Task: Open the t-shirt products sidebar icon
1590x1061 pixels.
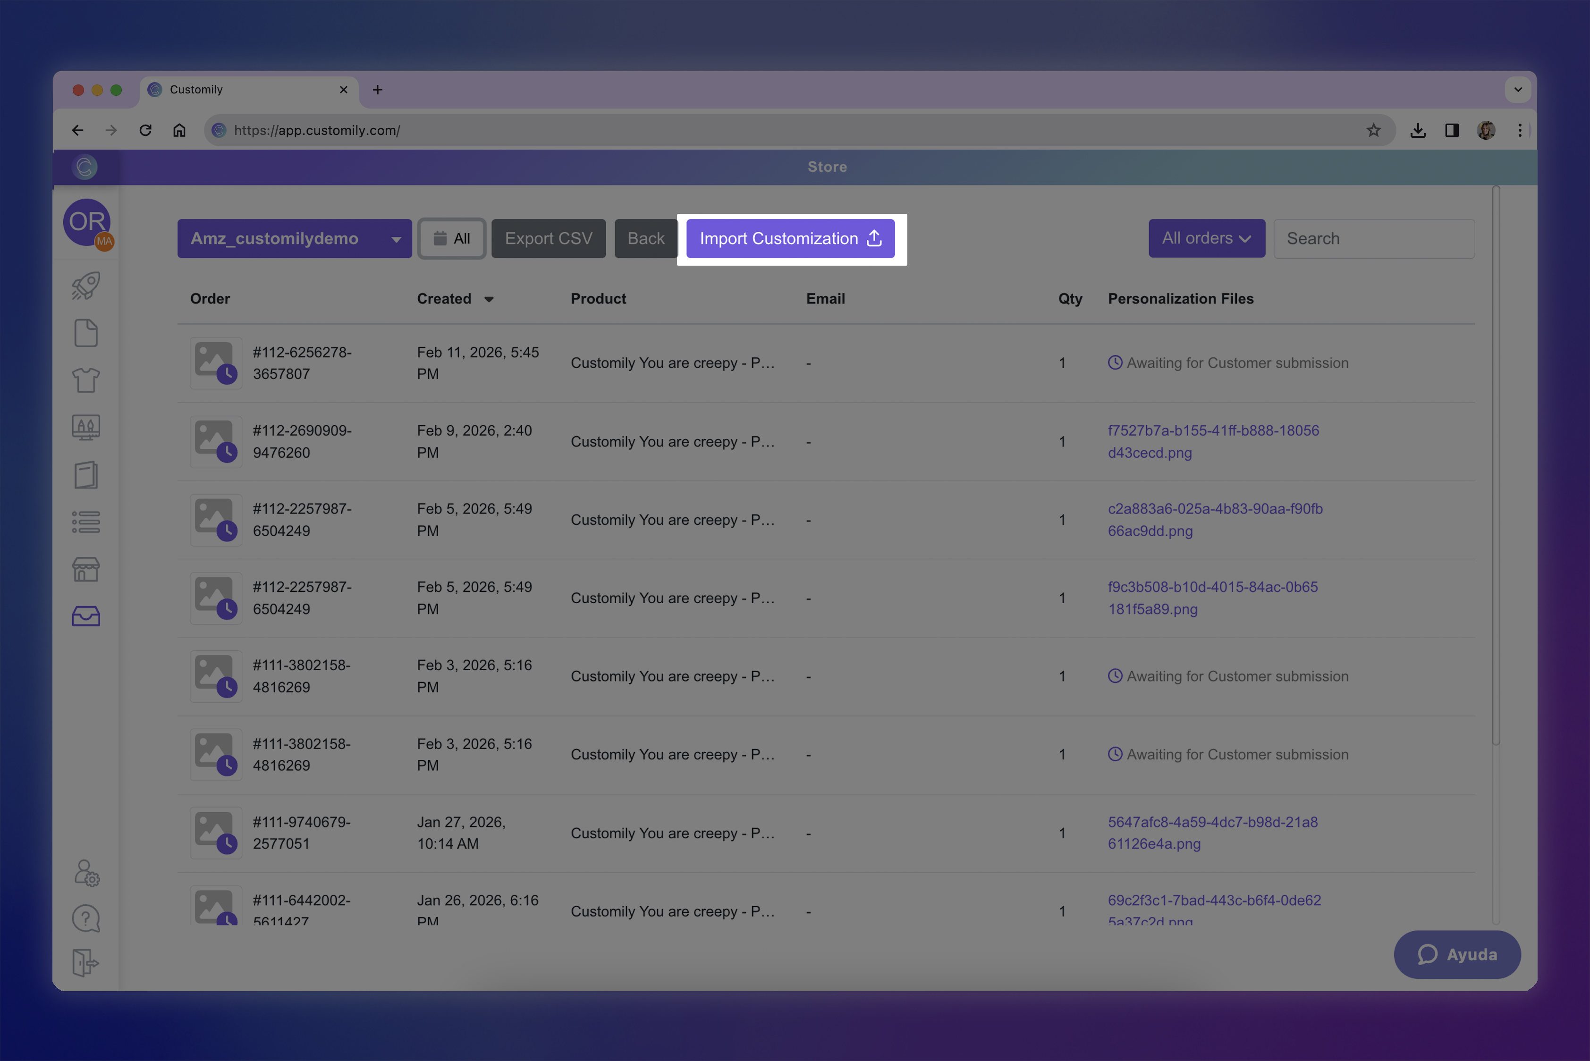Action: point(86,379)
